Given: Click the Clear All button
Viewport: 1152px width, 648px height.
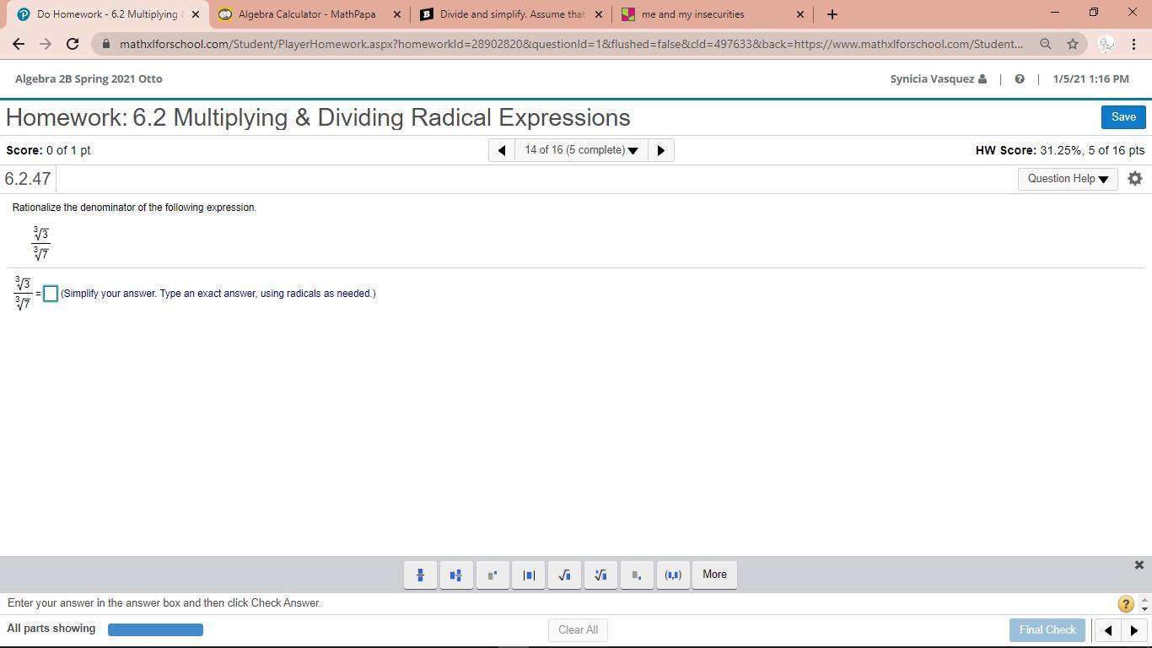Looking at the screenshot, I should coord(578,630).
